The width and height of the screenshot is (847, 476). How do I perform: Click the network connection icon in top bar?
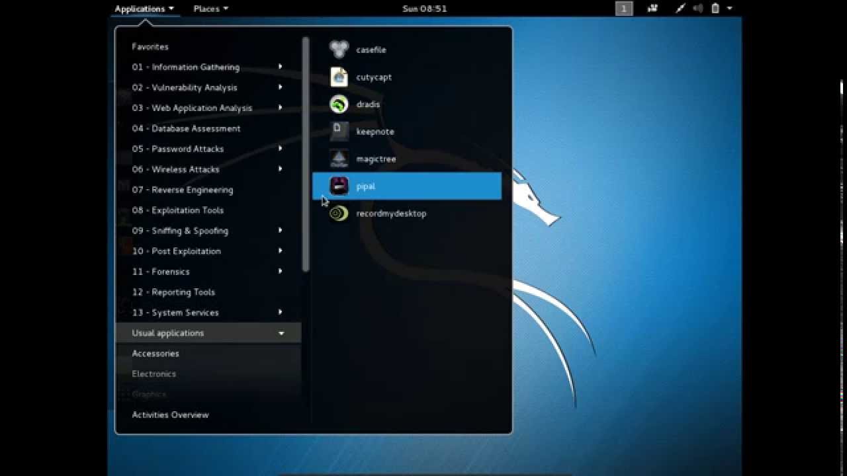[x=680, y=9]
